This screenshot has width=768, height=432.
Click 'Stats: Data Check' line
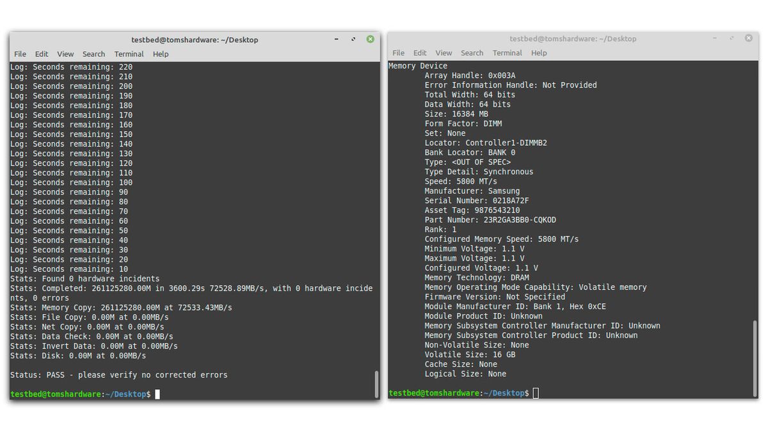pyautogui.click(x=92, y=337)
